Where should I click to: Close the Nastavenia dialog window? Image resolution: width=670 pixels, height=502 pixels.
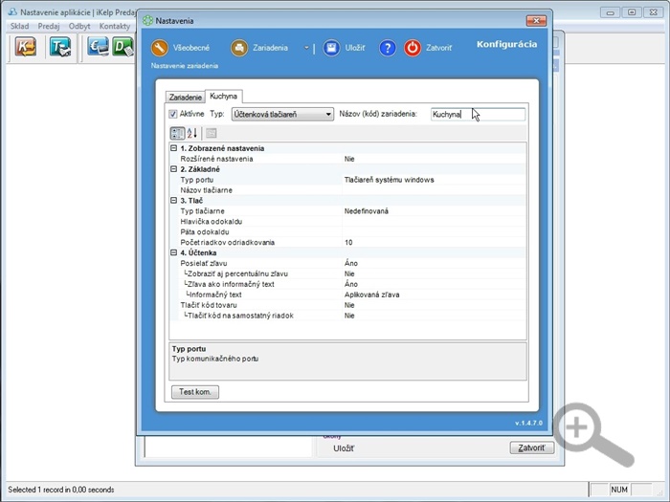pyautogui.click(x=536, y=20)
